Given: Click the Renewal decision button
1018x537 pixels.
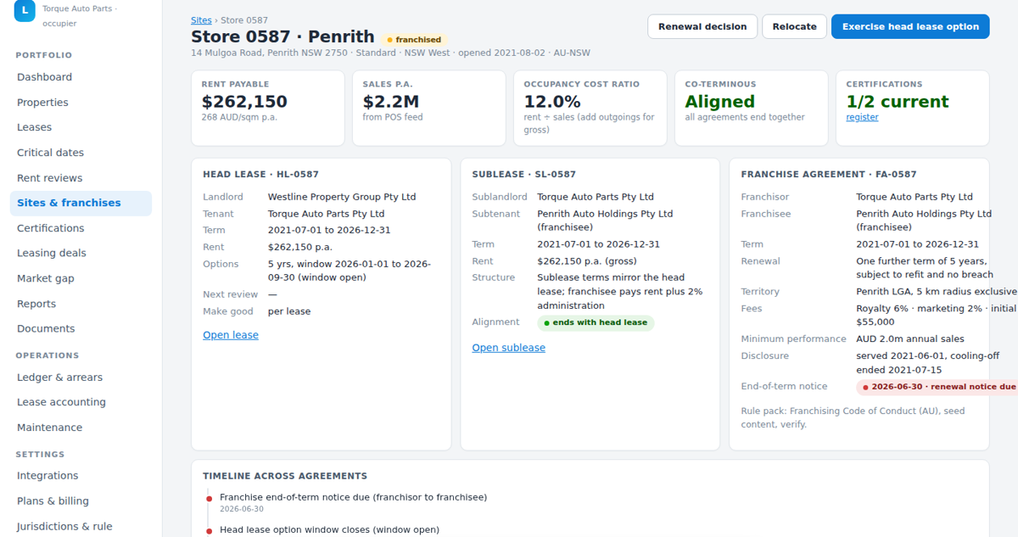Looking at the screenshot, I should 702,26.
